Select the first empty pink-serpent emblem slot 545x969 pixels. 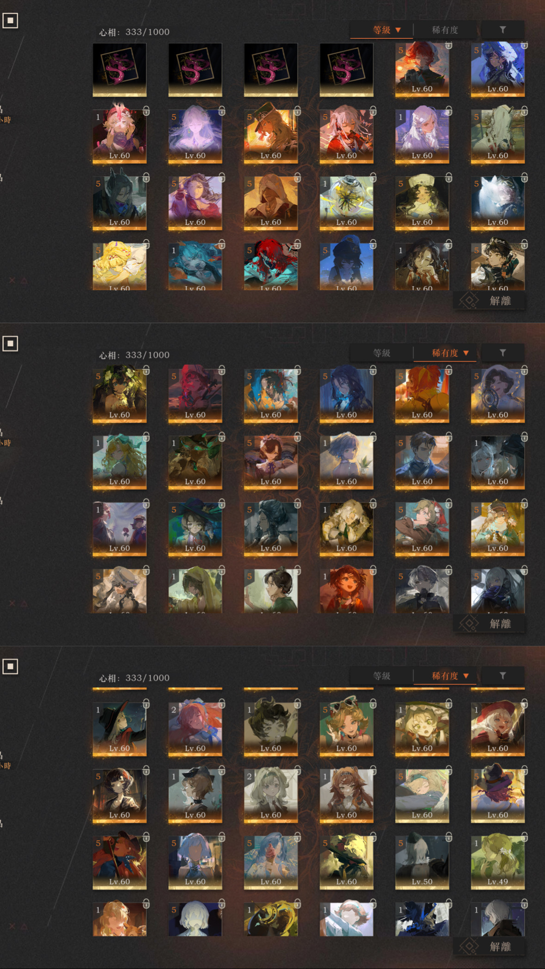(120, 70)
